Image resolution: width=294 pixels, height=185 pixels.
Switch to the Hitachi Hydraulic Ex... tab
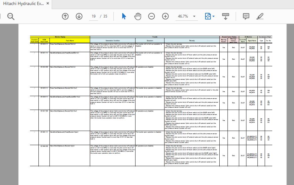[x=23, y=3]
